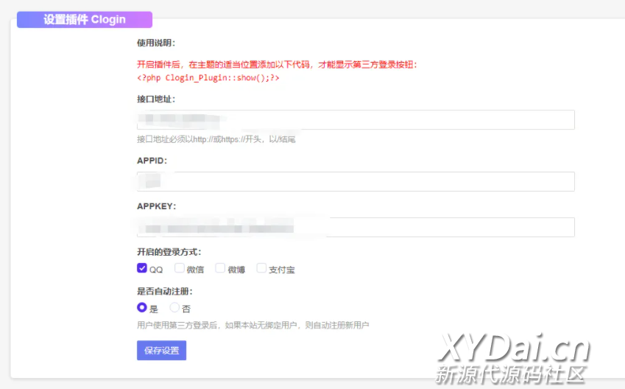Click the 开启的登录方式 section label
This screenshot has height=389, width=625.
(169, 251)
